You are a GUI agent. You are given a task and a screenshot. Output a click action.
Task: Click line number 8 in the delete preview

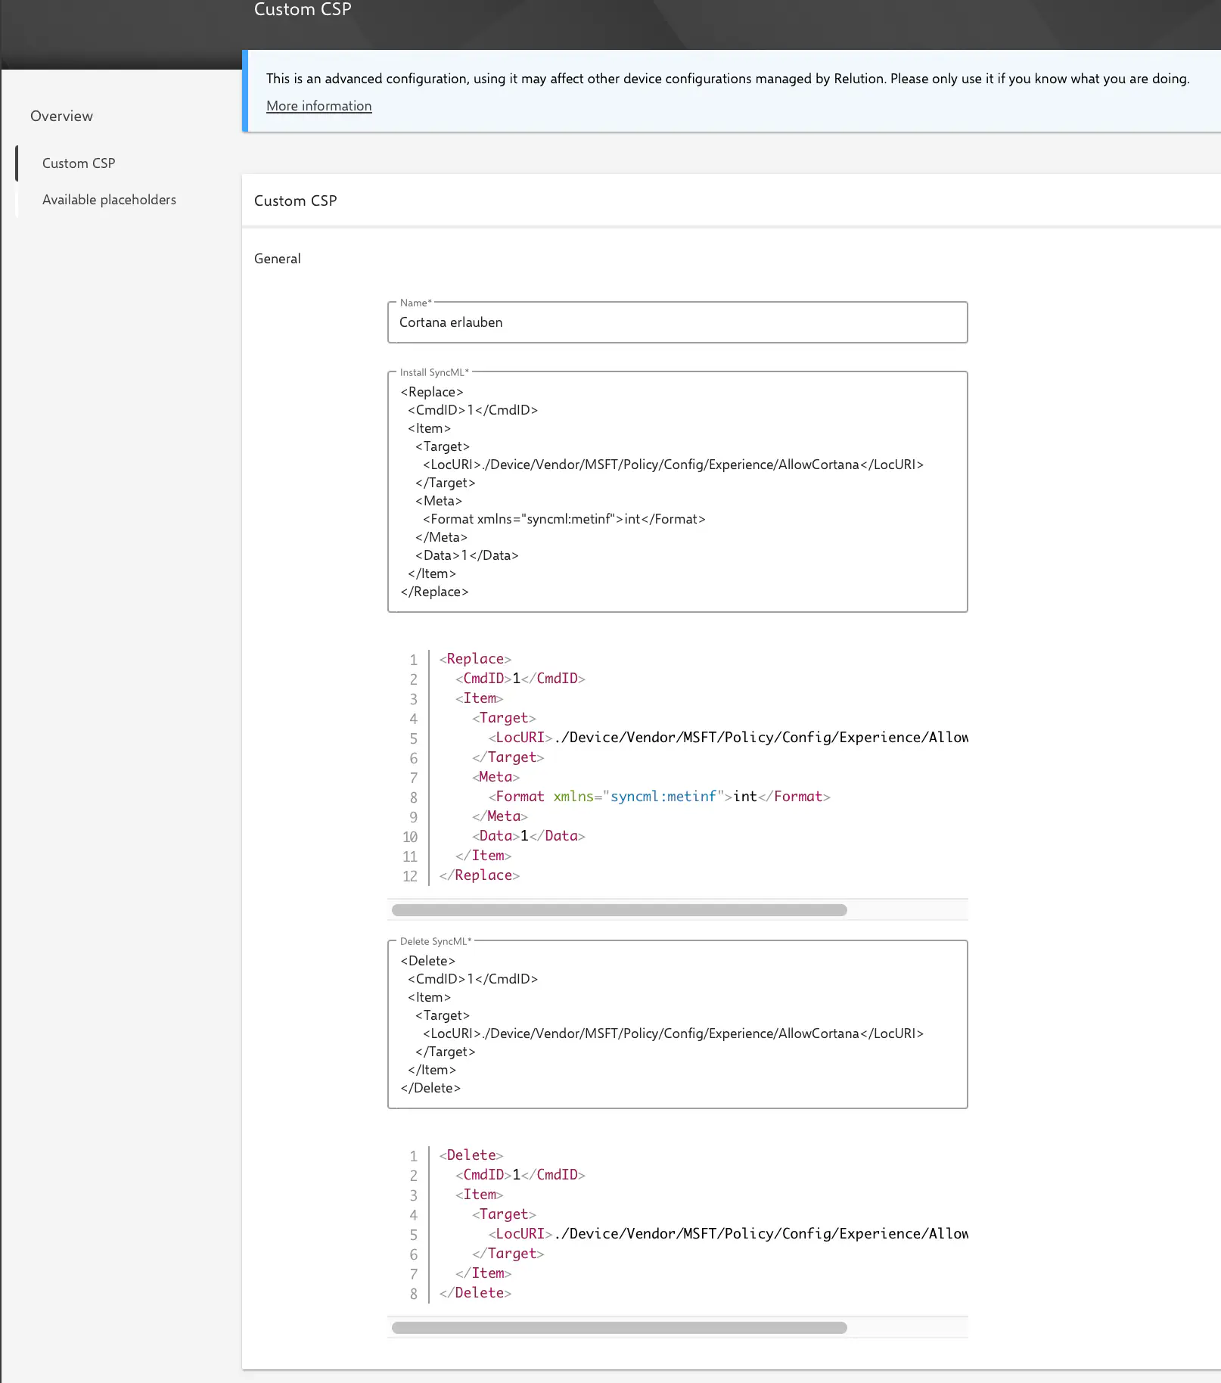[x=413, y=1294]
